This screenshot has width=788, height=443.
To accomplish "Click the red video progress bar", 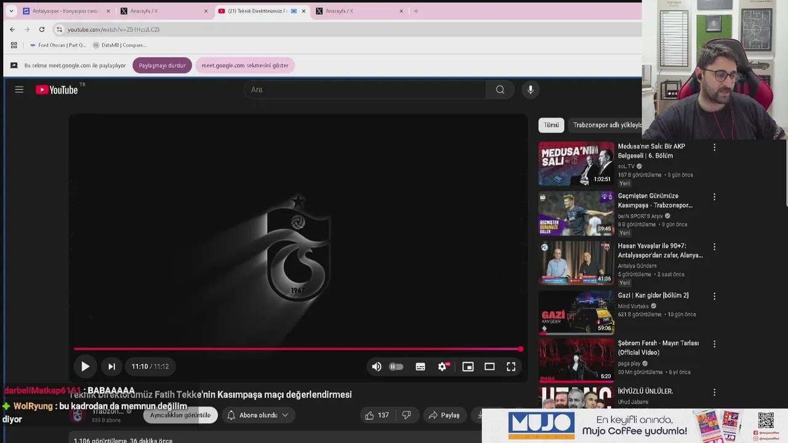I will [298, 349].
